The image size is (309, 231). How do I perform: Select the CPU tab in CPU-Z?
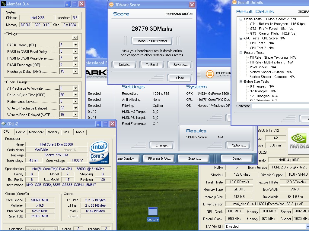pyautogui.click(x=7, y=132)
